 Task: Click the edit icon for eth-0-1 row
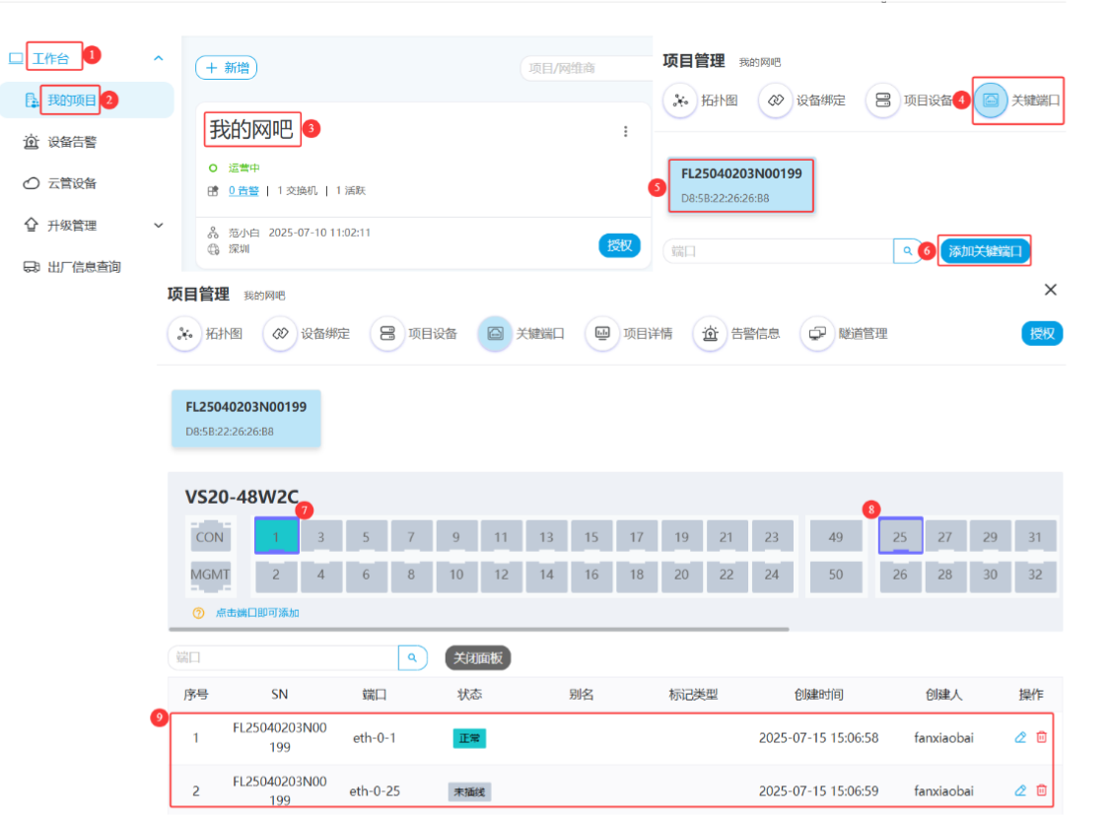tap(1020, 737)
